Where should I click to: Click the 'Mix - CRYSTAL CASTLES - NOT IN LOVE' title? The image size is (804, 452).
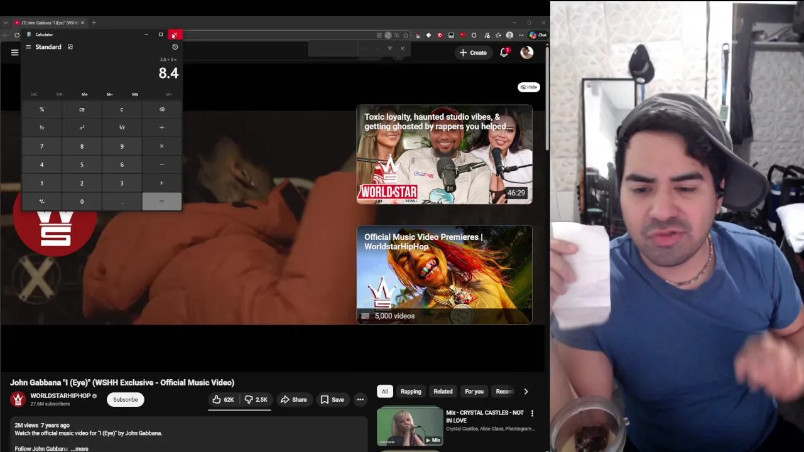pos(484,416)
